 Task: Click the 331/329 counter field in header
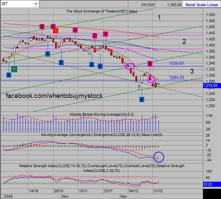[x=147, y=5]
